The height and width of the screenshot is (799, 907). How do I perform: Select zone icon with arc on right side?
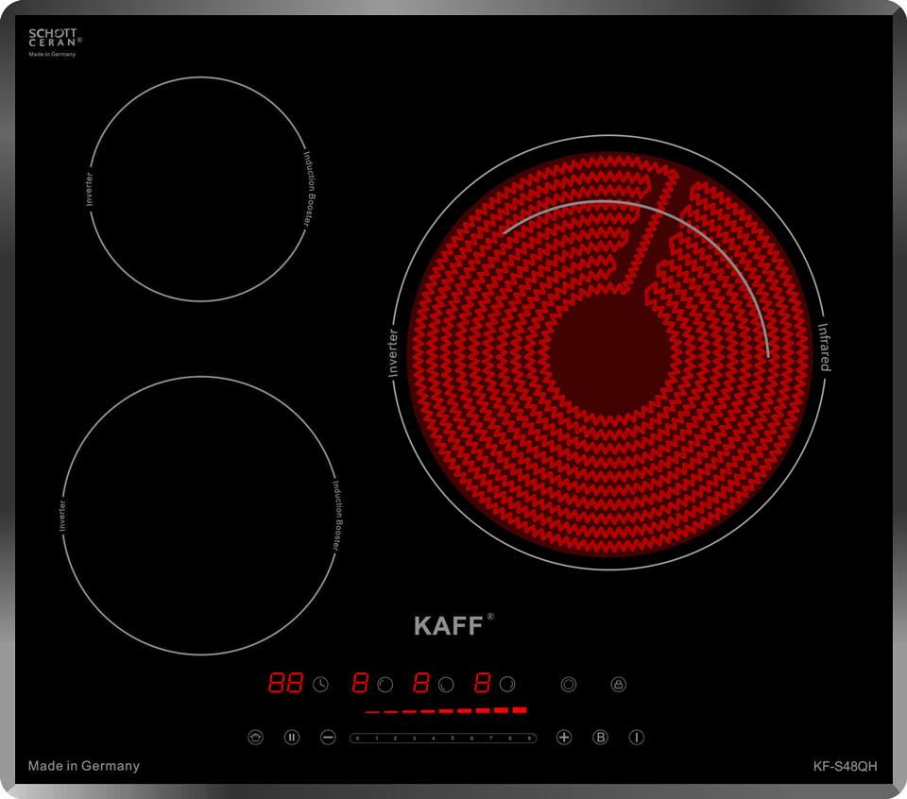tap(507, 685)
